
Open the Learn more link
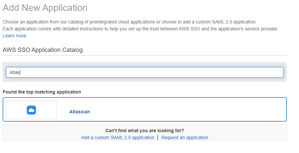(x=15, y=36)
